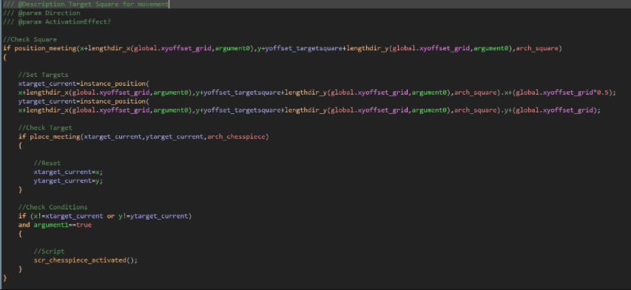Click the '//Script' comment
Image resolution: width=631 pixels, height=290 pixels.
[x=49, y=252]
